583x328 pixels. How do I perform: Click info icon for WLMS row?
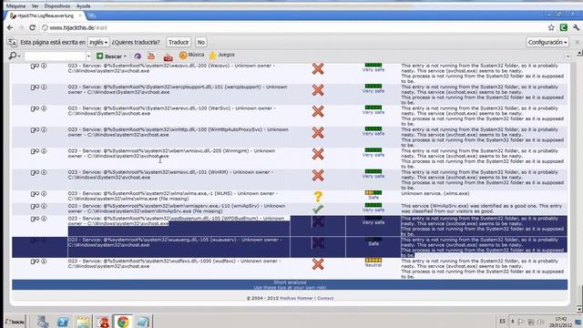pos(44,194)
